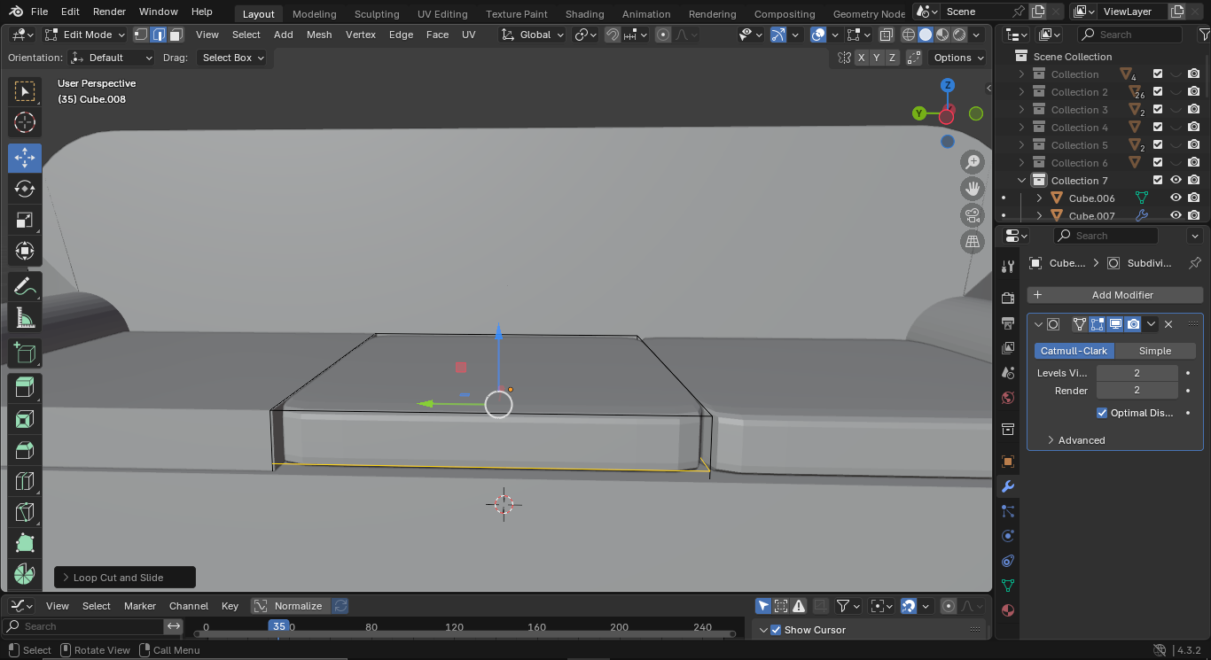Select the Loop Cut tool
The width and height of the screenshot is (1211, 660).
[x=25, y=481]
